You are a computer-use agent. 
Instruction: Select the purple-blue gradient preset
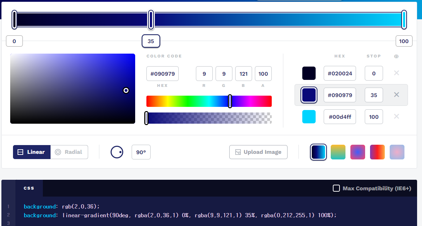point(357,152)
